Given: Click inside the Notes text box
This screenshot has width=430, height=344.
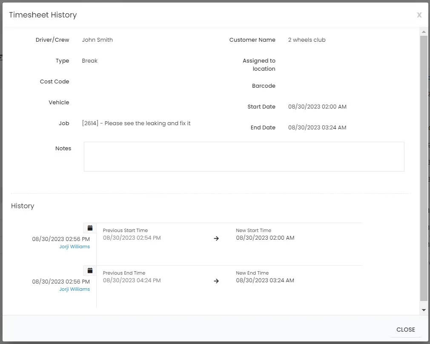Looking at the screenshot, I should [x=244, y=157].
